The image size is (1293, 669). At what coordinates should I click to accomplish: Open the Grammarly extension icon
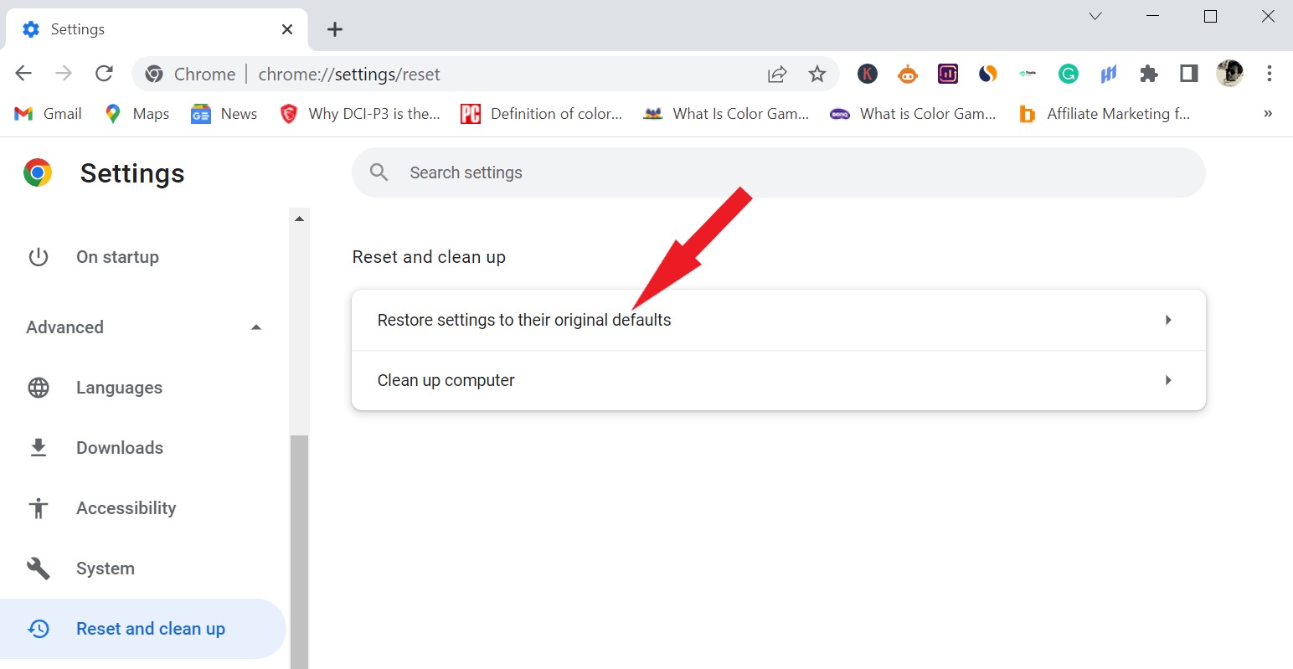pyautogui.click(x=1068, y=74)
